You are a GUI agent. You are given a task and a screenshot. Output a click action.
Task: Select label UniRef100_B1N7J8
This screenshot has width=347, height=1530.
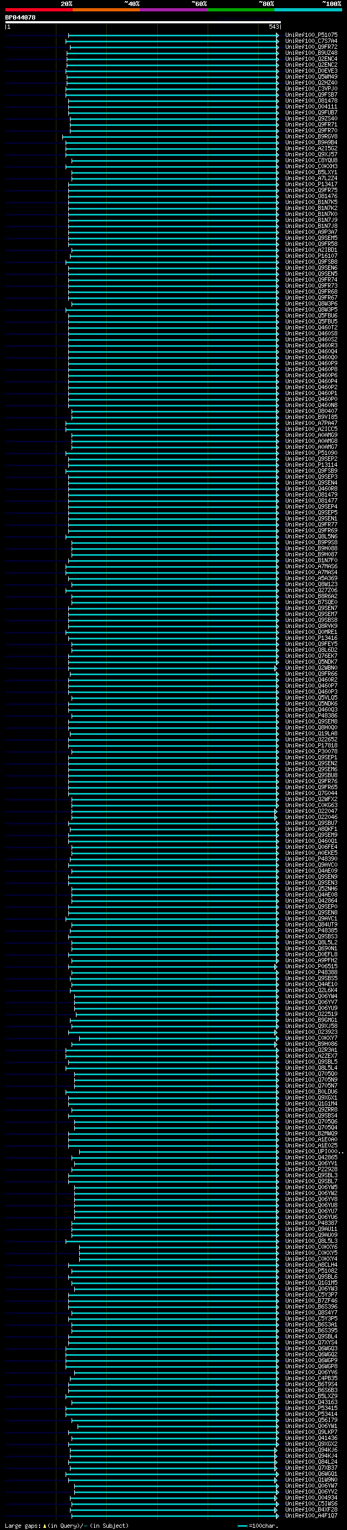[311, 226]
